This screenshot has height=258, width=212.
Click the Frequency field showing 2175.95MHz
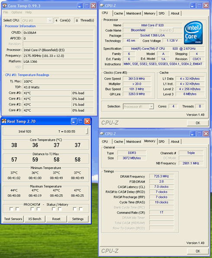(x=58, y=56)
